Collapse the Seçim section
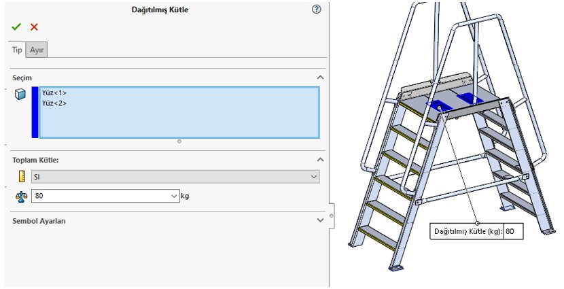The image size is (564, 289). [x=320, y=78]
